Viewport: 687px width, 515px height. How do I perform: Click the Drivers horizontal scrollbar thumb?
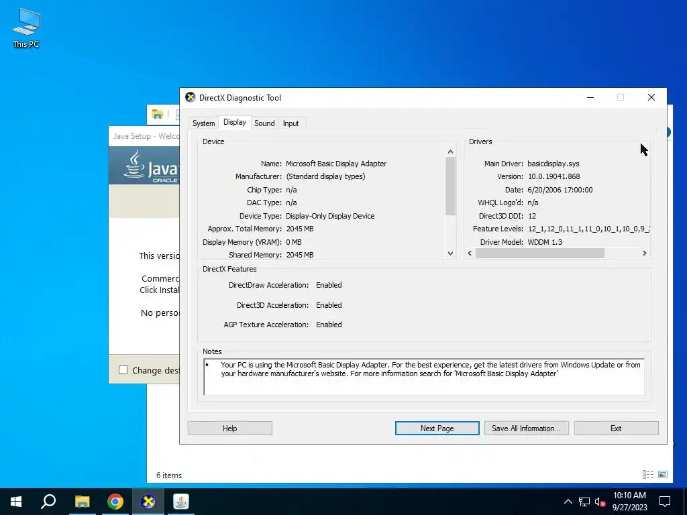(x=540, y=253)
